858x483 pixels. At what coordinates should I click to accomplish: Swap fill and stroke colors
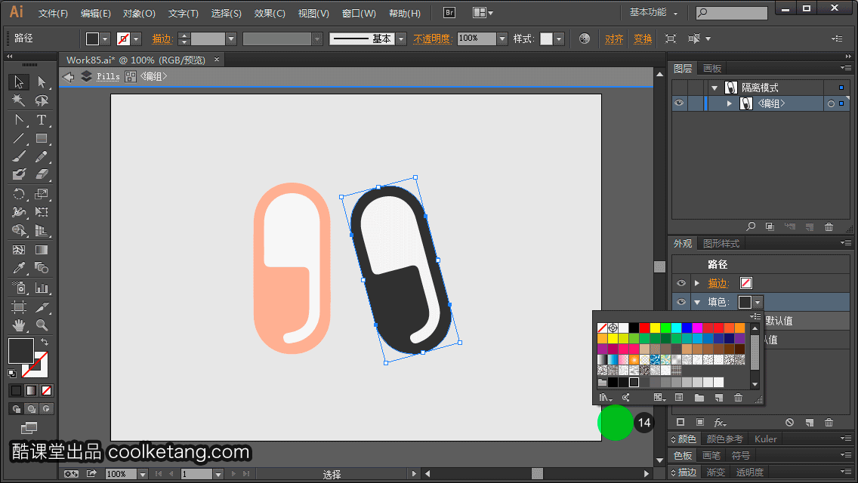[45, 342]
